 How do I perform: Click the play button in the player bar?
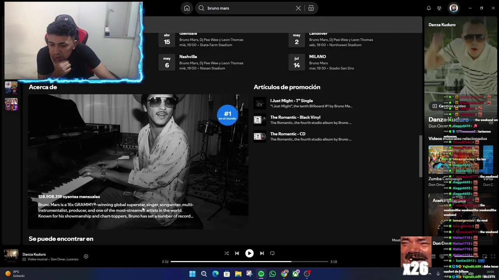[249, 254]
